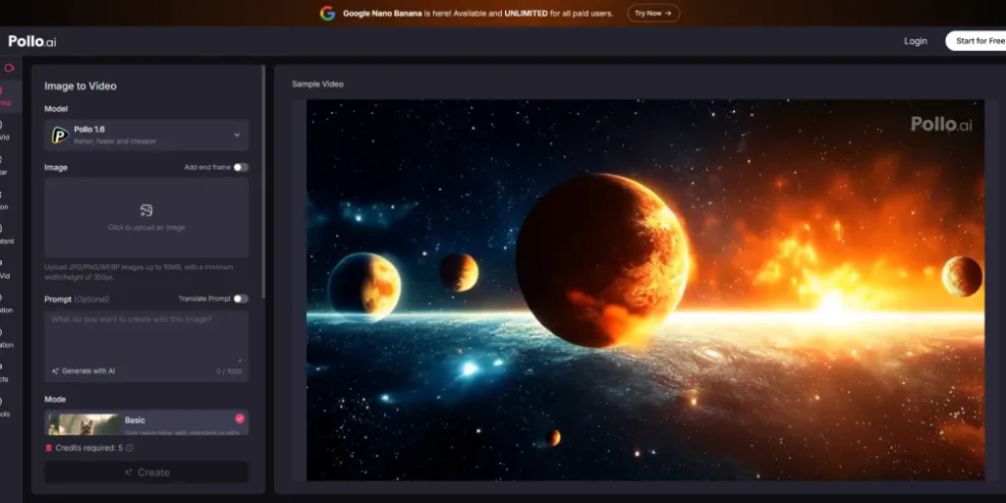This screenshot has width=1006, height=503.
Task: Click the Pollo.ai logo in the header
Action: [x=33, y=41]
